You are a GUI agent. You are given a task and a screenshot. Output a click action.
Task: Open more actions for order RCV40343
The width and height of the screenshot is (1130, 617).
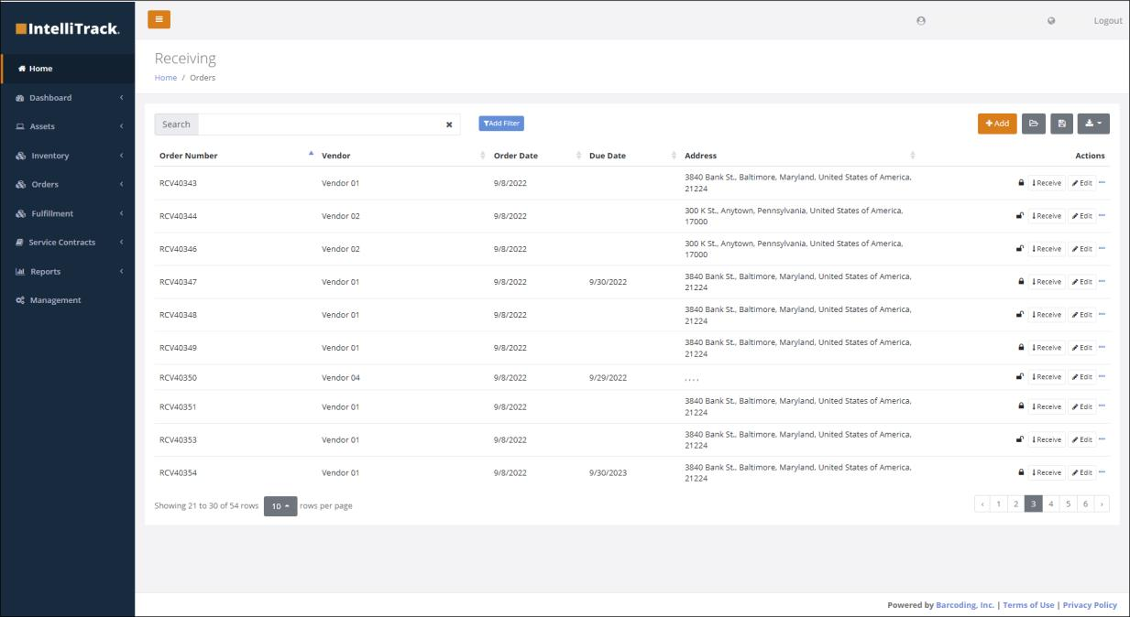pos(1103,182)
